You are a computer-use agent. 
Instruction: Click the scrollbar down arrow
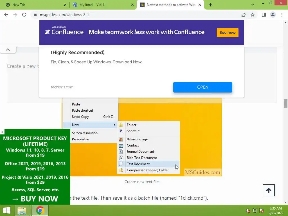click(x=285, y=202)
